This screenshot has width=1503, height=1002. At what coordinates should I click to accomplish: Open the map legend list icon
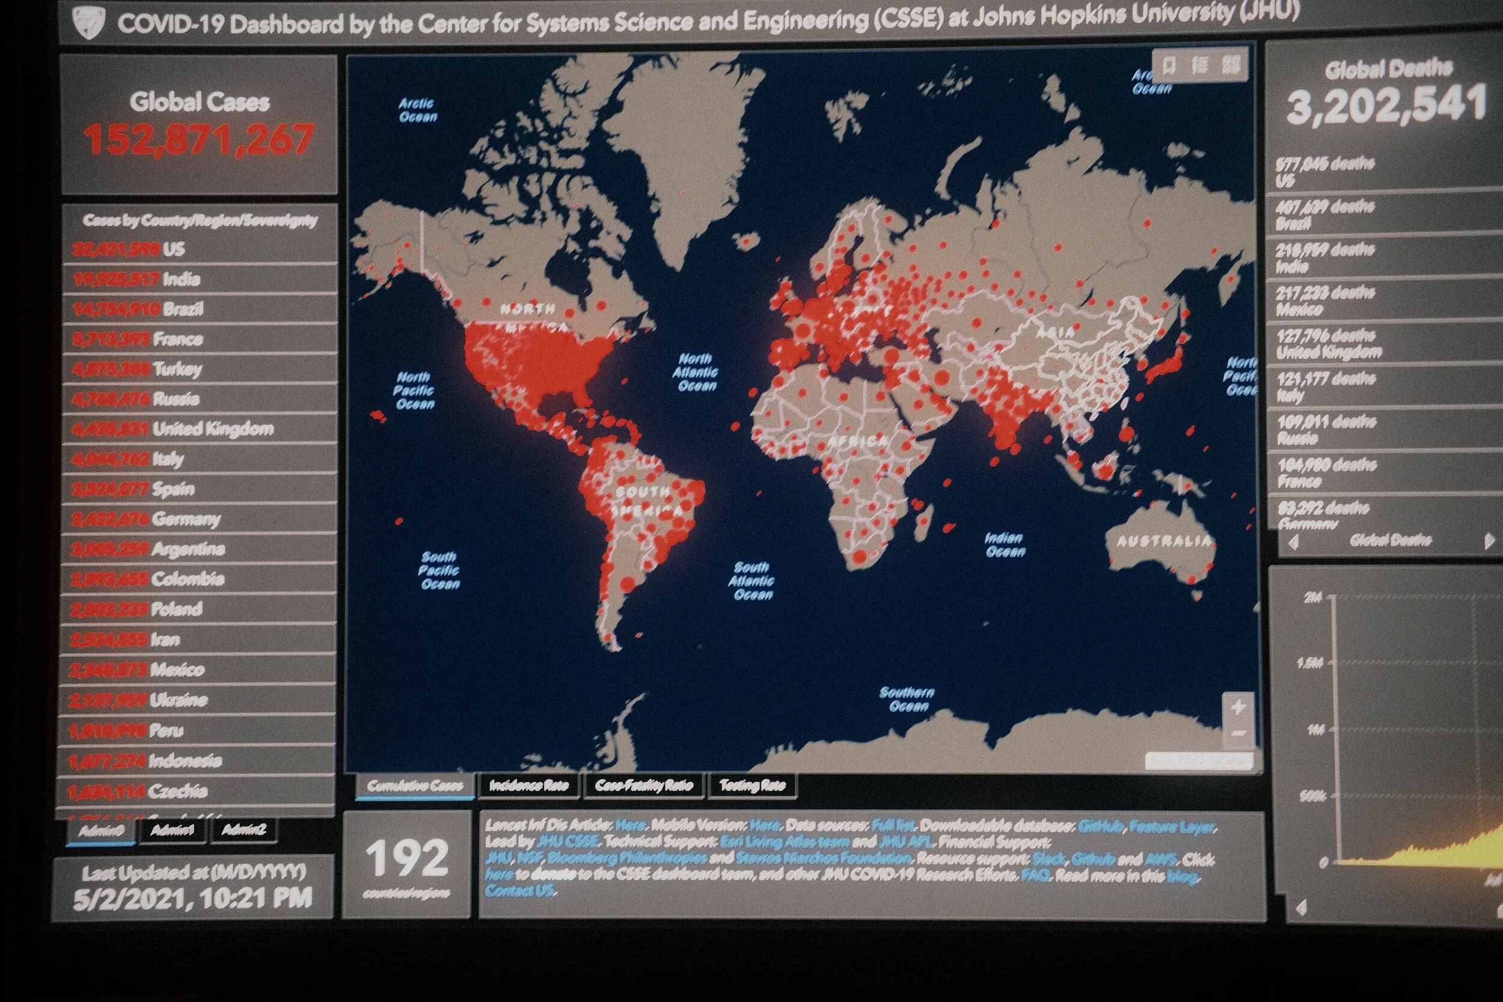click(x=1199, y=65)
